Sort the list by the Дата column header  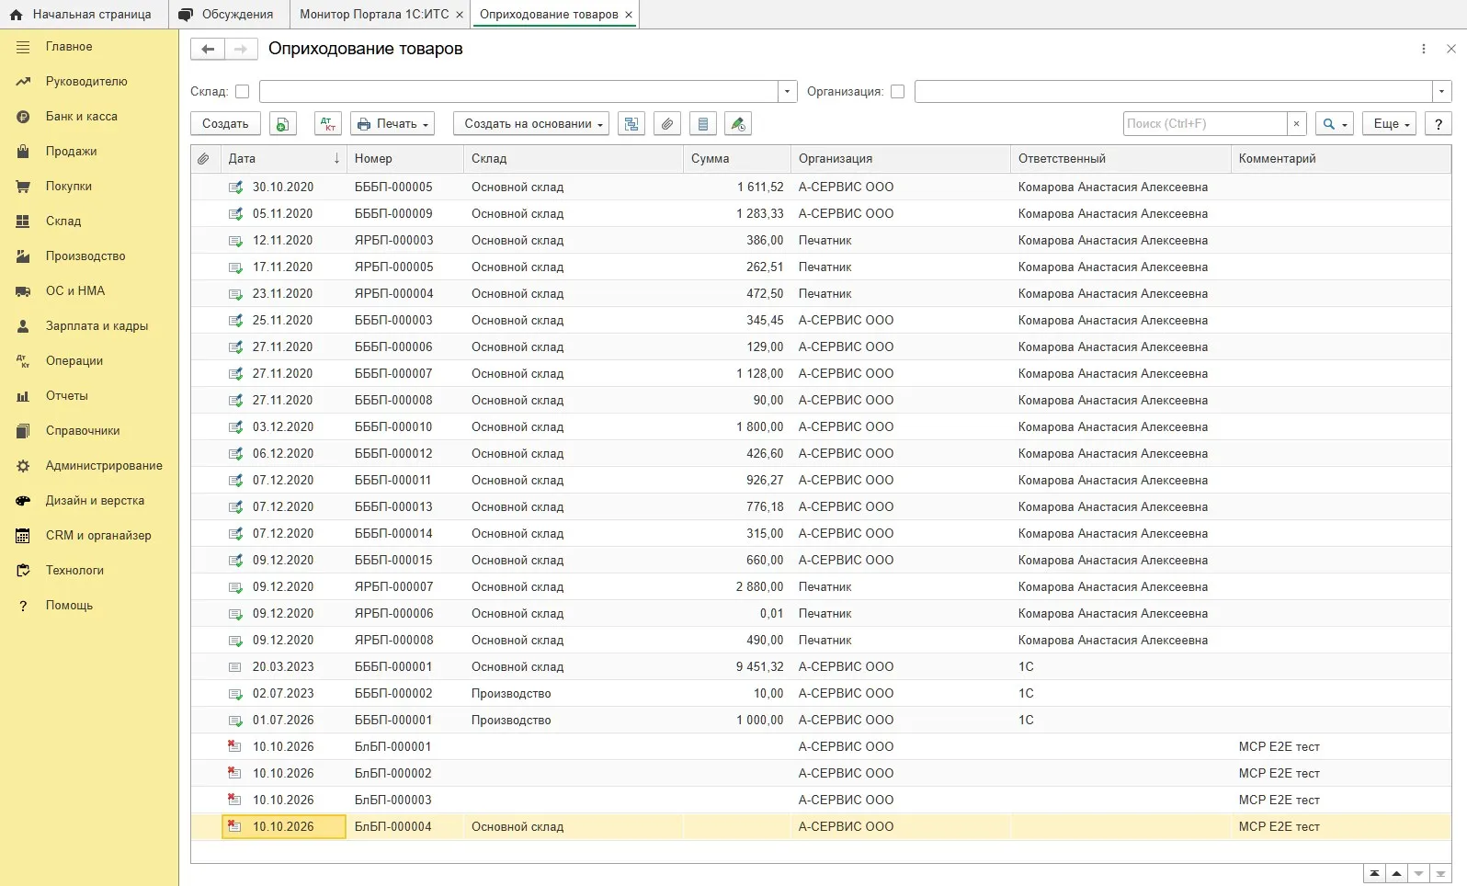tap(284, 159)
